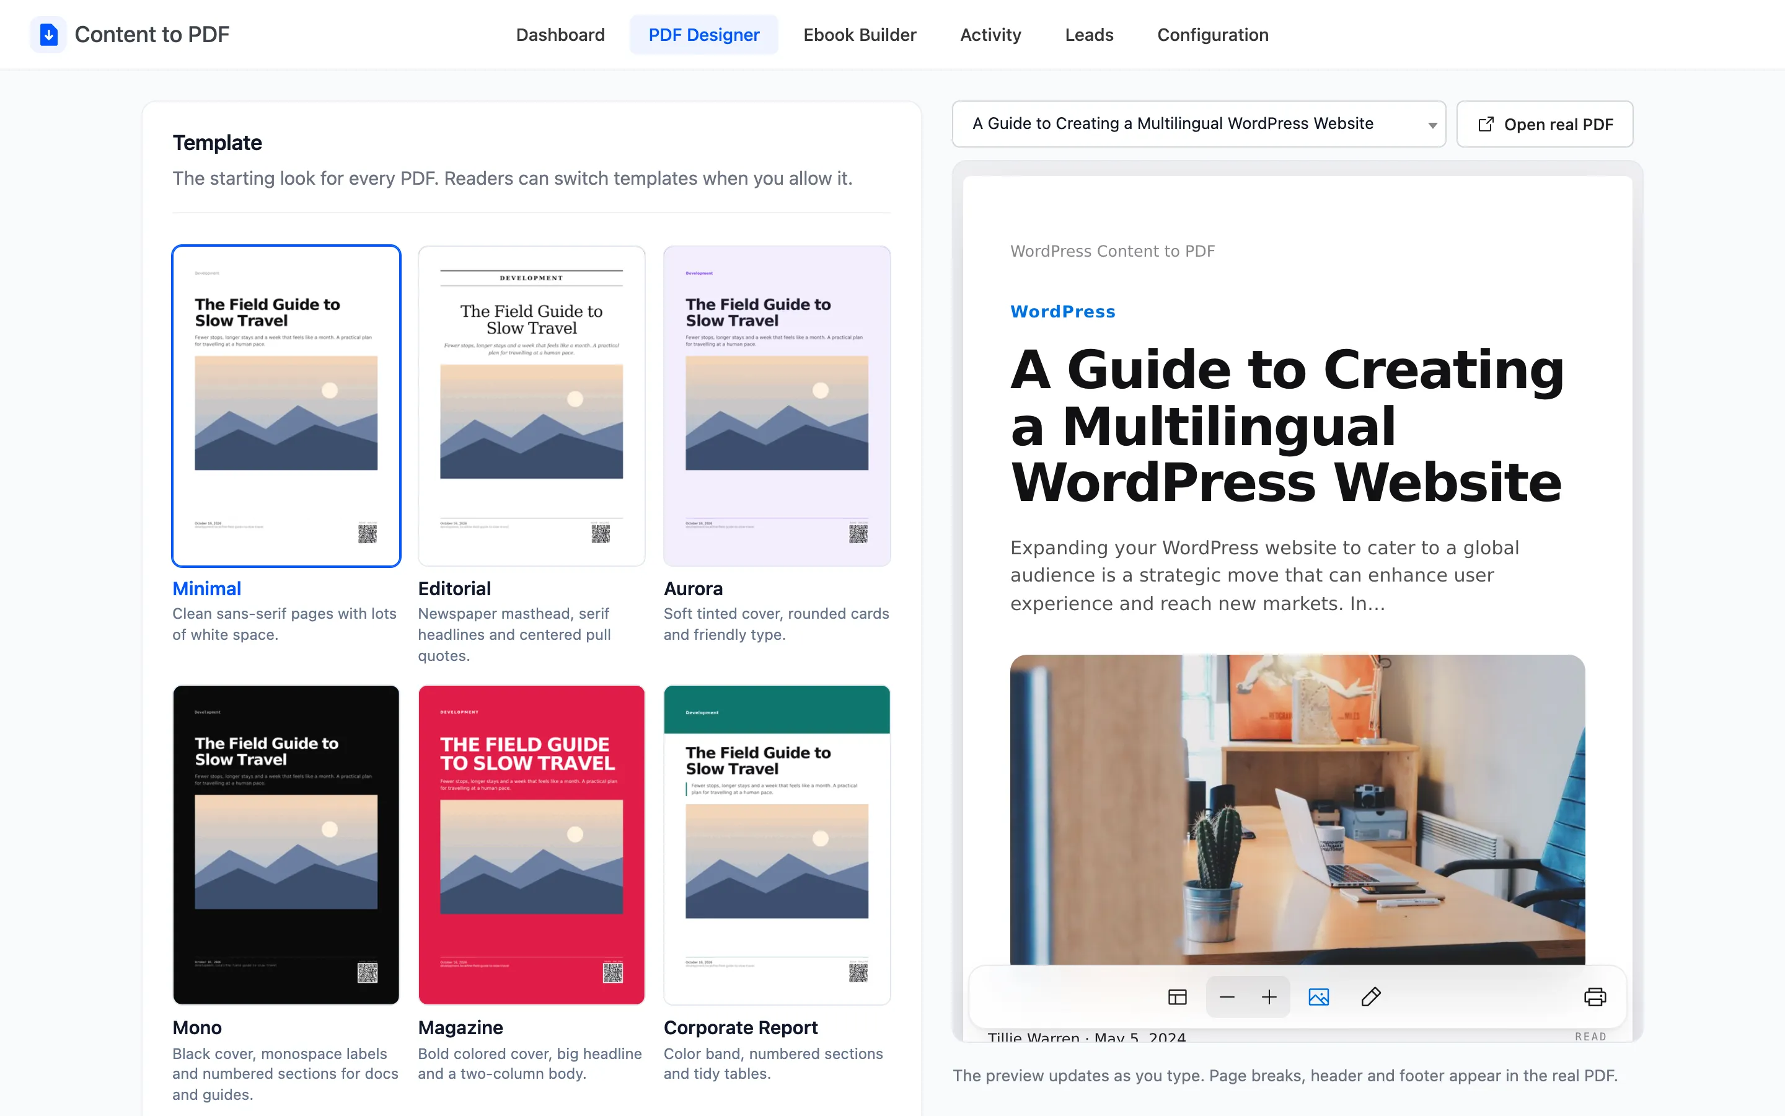Image resolution: width=1785 pixels, height=1116 pixels.
Task: Select the Editorial template thumbnail
Action: [531, 406]
